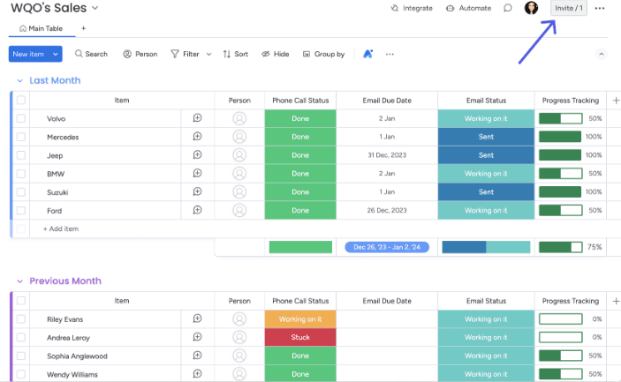621x382 pixels.
Task: Open the three-dot board menu beside Invite
Action: pyautogui.click(x=600, y=8)
